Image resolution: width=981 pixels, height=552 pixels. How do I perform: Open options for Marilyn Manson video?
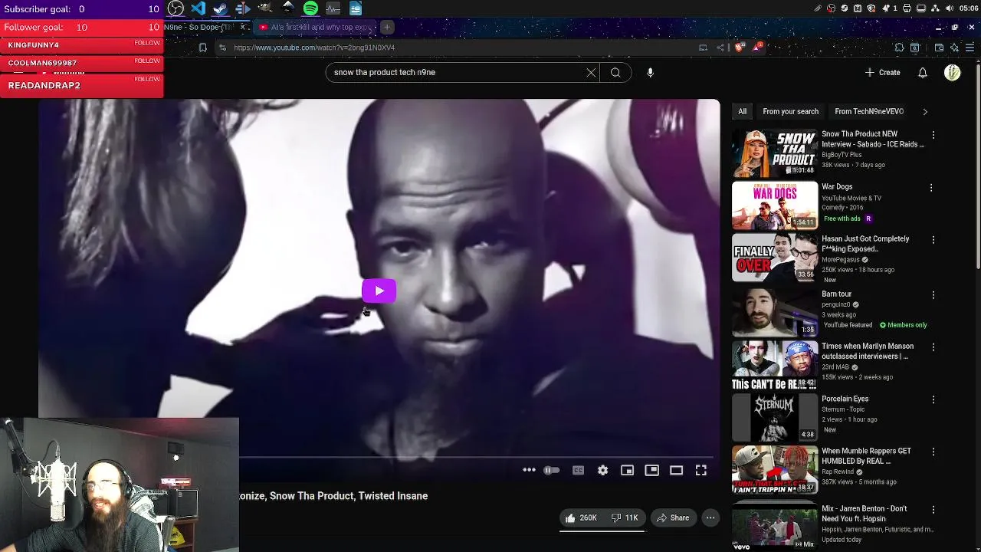pyautogui.click(x=933, y=347)
